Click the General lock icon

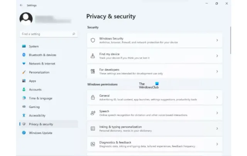(x=93, y=97)
